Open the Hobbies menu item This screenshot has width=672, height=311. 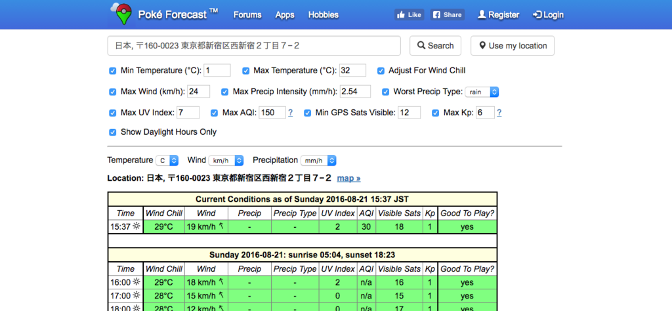323,14
